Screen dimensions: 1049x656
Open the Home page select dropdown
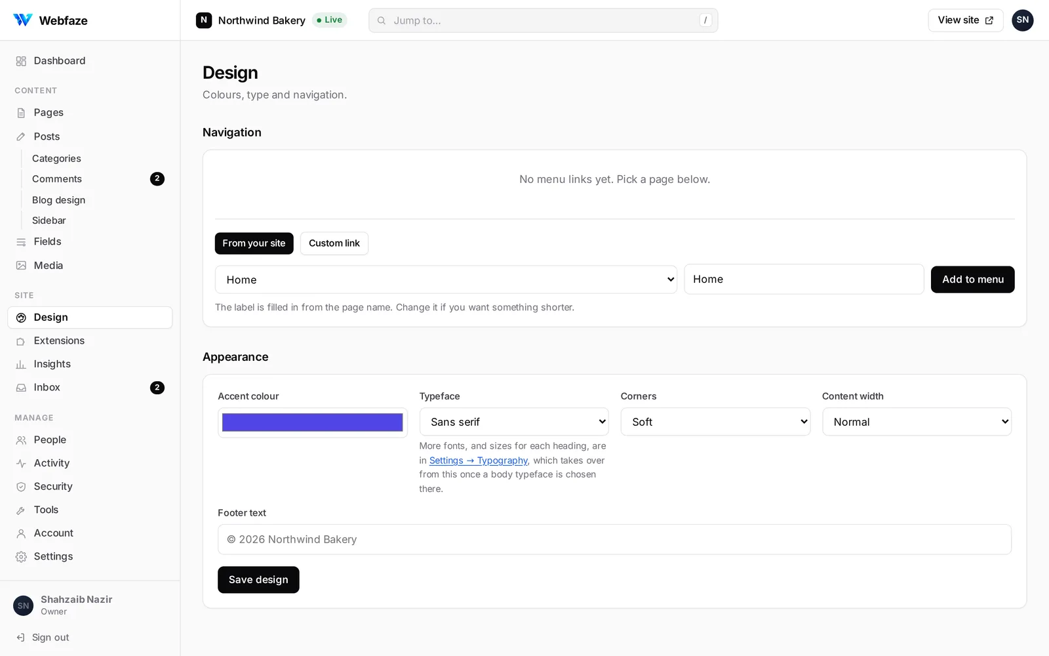pyautogui.click(x=446, y=279)
